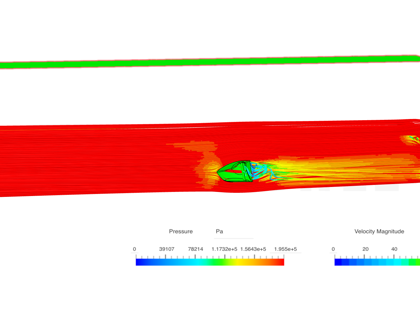Click the 39107 pressure tick label
The width and height of the screenshot is (420, 315).
tap(167, 249)
